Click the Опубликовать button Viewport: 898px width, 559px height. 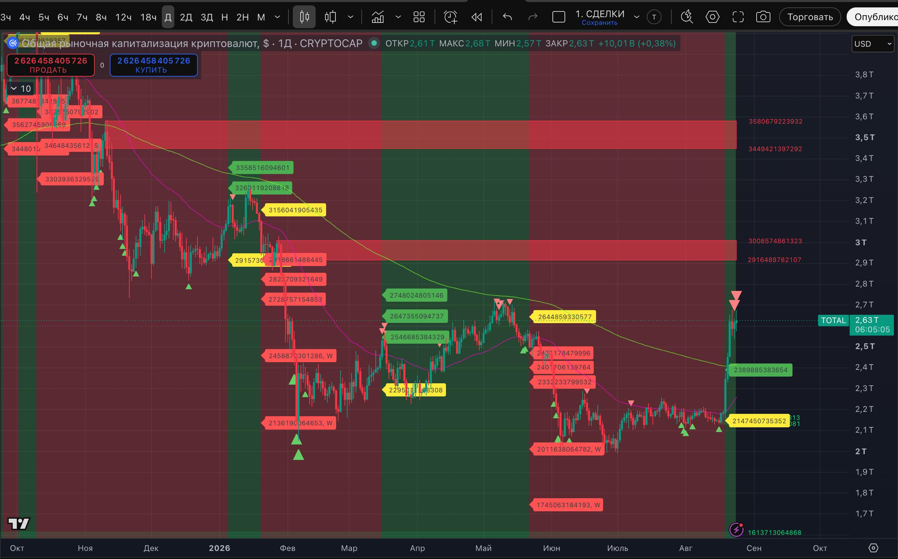(872, 17)
